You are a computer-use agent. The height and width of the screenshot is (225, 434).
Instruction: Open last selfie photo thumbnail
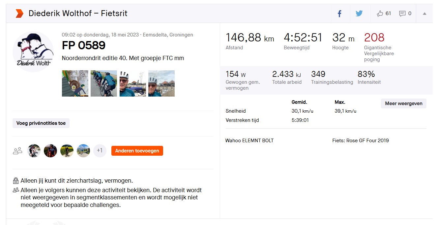(161, 83)
